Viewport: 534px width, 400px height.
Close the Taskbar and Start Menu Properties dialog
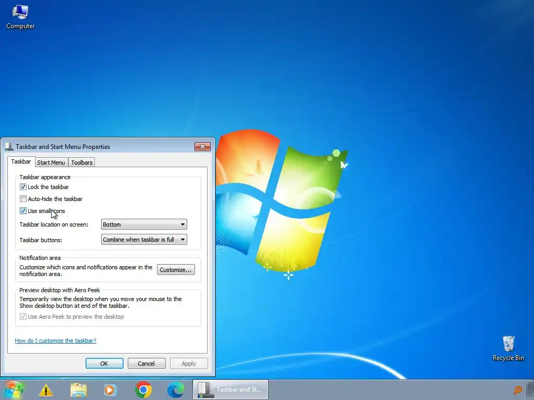pos(203,146)
